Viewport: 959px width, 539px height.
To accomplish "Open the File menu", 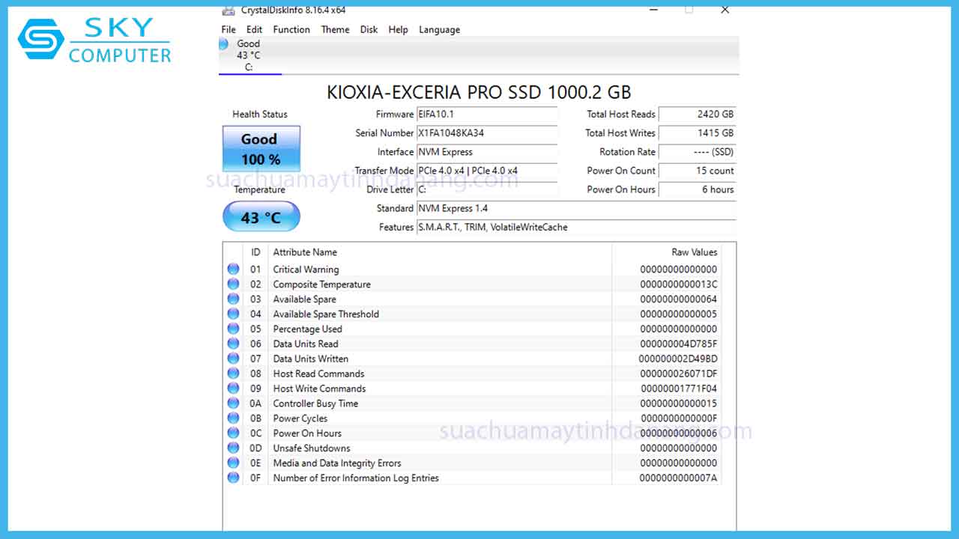I will coord(229,30).
